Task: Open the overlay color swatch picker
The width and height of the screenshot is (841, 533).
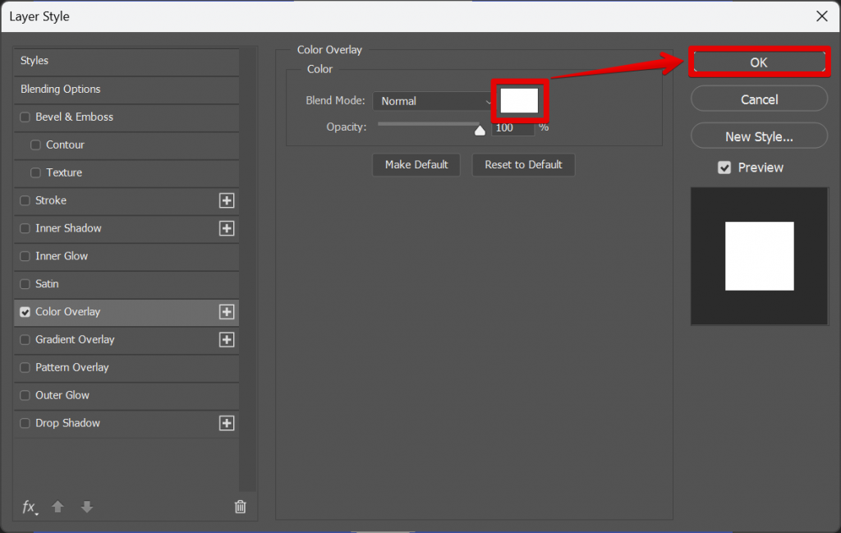Action: coord(519,100)
